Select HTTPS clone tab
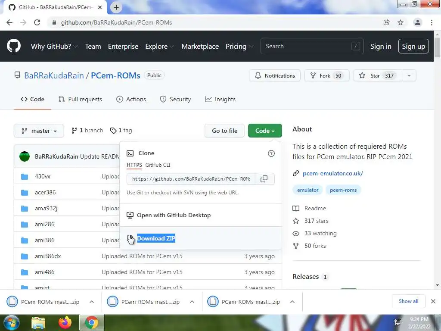This screenshot has height=331, width=441. [134, 165]
